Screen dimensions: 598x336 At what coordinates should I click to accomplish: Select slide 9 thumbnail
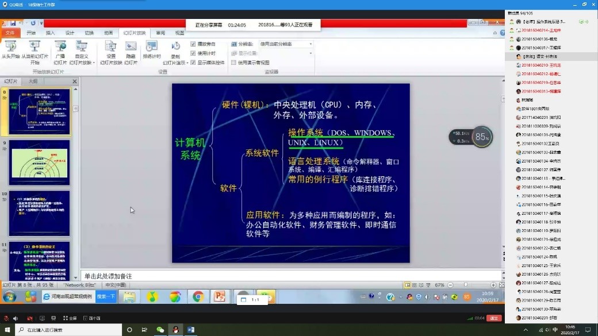click(40, 163)
